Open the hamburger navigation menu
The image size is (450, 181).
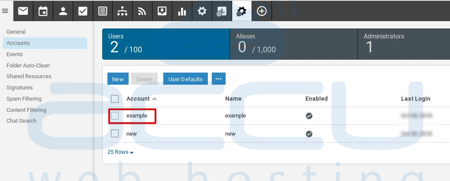pyautogui.click(x=5, y=11)
